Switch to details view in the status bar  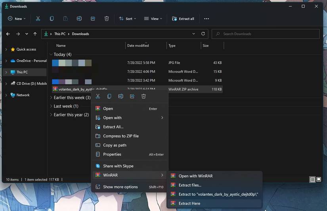click(312, 180)
